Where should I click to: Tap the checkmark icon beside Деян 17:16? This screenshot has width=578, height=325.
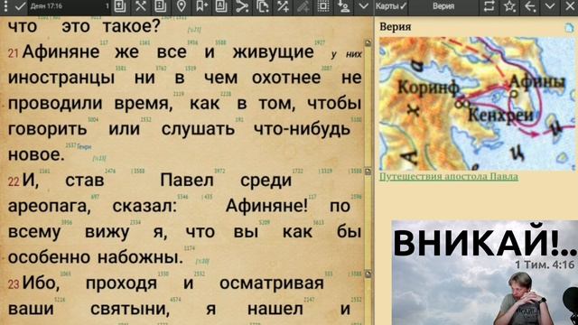pyautogui.click(x=20, y=6)
